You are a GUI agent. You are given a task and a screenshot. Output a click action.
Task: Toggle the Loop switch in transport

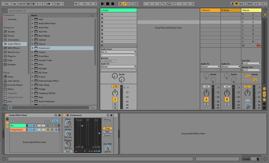coord(169,4)
